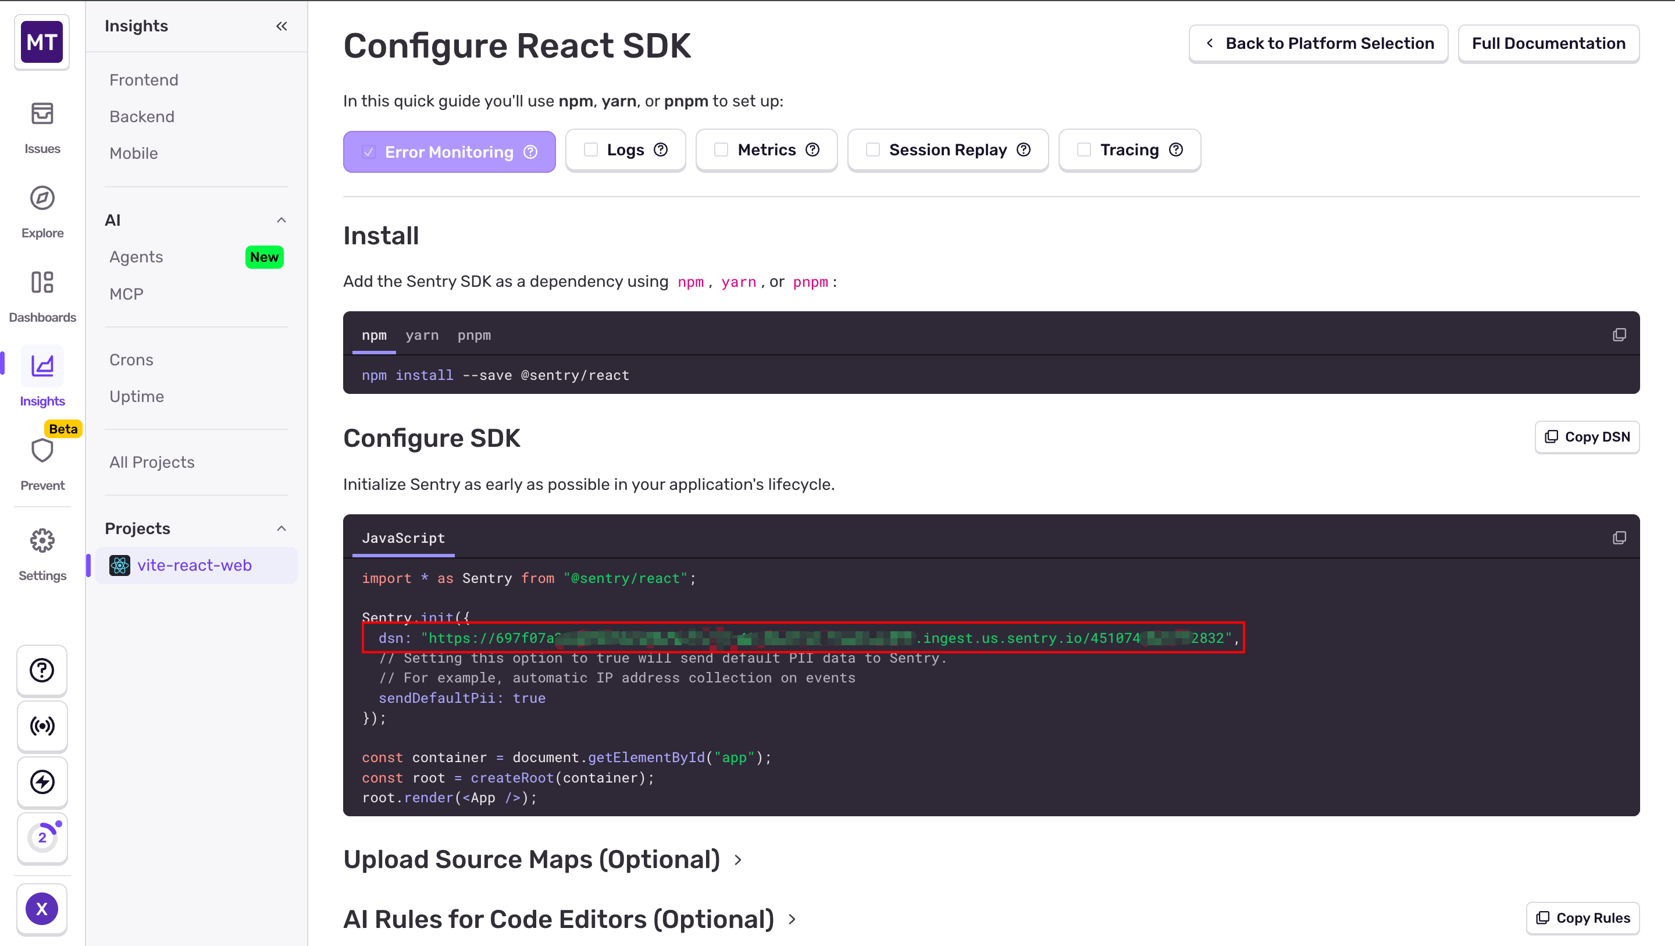The image size is (1675, 946).
Task: Collapse the Projects section chevron
Action: pos(281,528)
